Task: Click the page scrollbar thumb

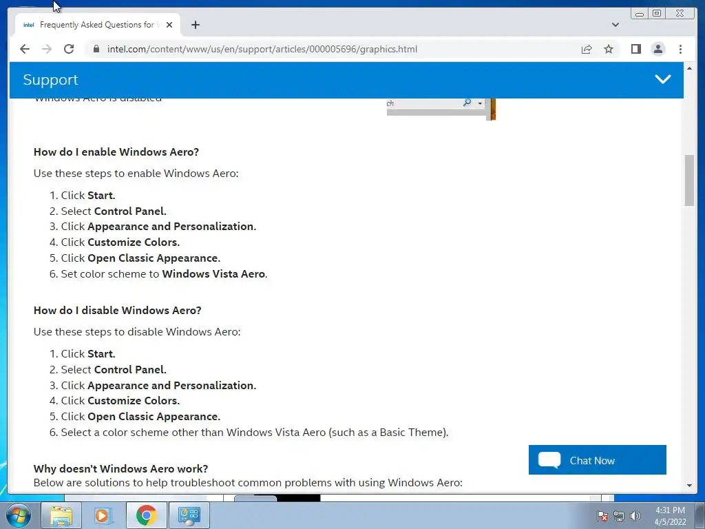Action: click(x=689, y=180)
